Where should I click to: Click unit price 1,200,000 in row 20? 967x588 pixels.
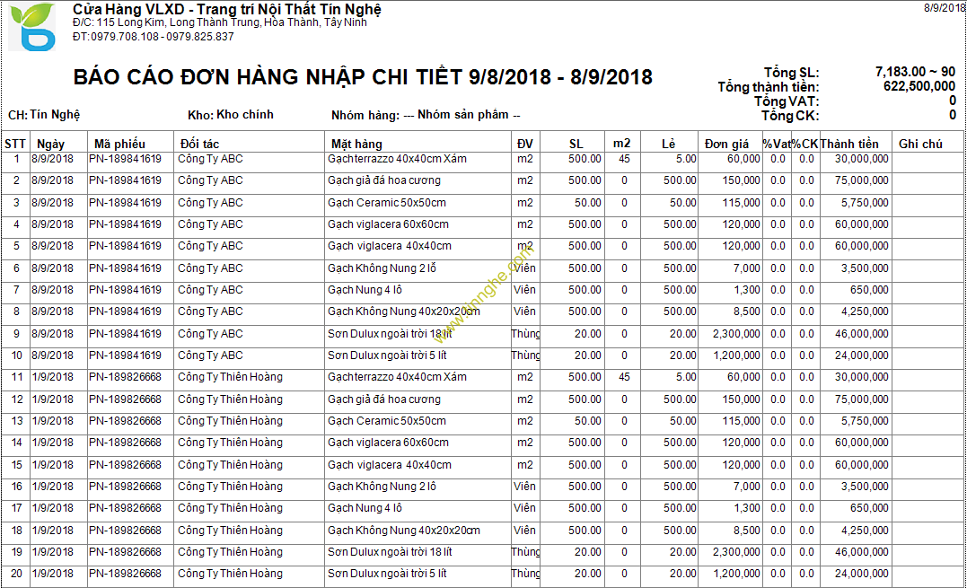[736, 574]
